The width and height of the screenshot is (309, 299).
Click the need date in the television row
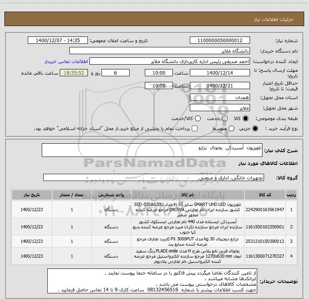(32, 210)
